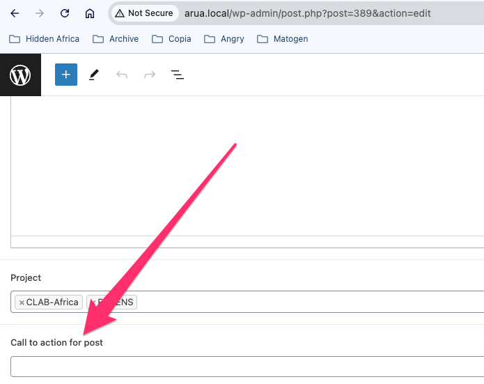Screen dimensions: 484x384
Task: Open the Archive bookmarks folder
Action: [116, 39]
